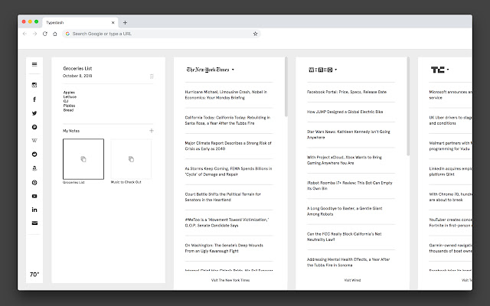Open 'Garmin-owned navigation' headline
Screen dimensions: 490x306
pos(450,248)
